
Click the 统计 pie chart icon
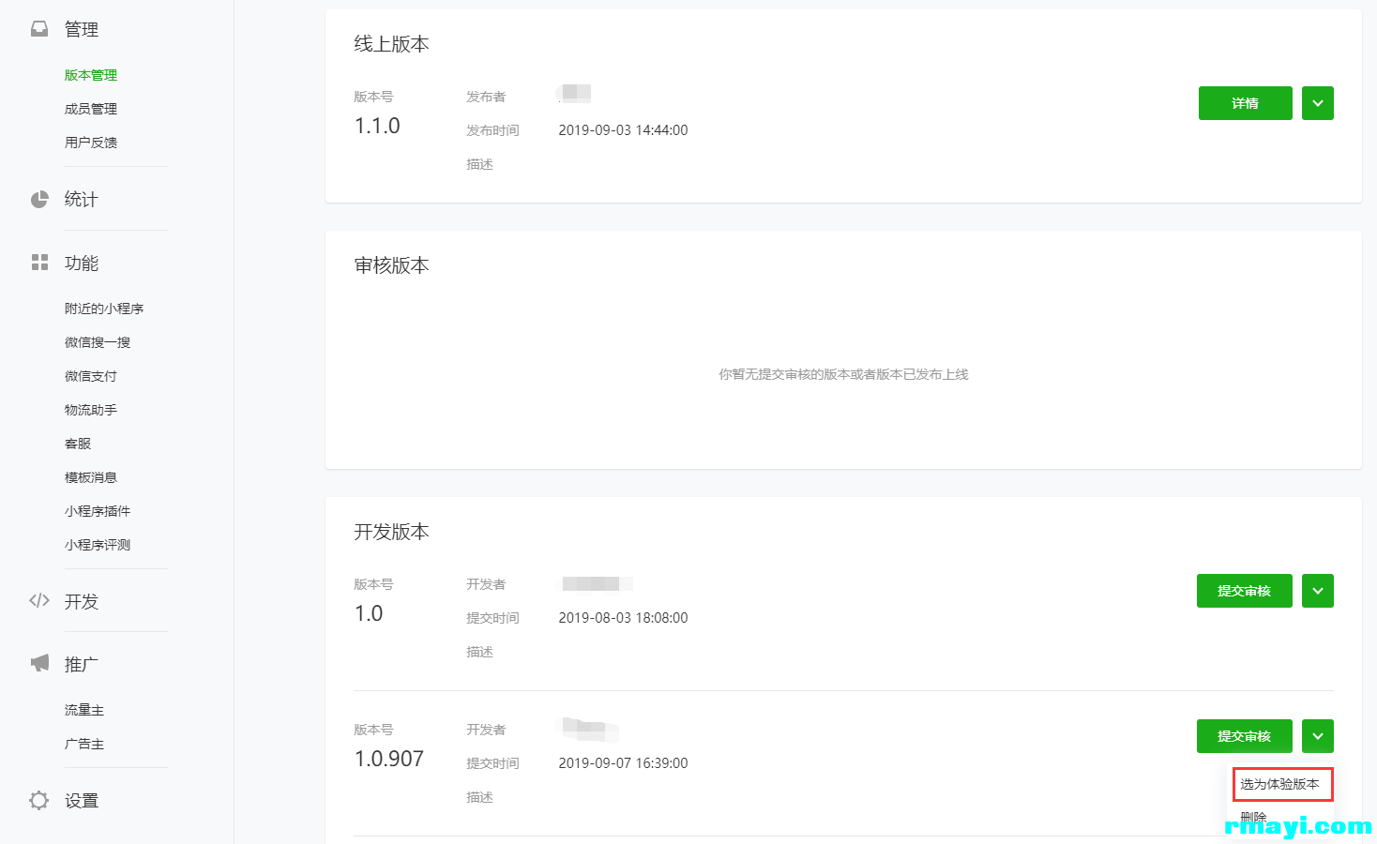point(39,199)
